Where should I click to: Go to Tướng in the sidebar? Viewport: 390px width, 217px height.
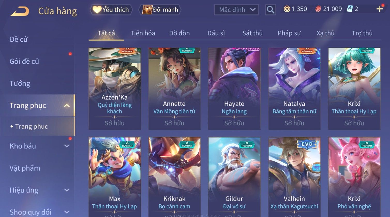coord(20,84)
